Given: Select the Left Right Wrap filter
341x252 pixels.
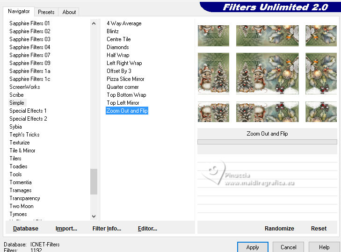Looking at the screenshot, I should [124, 63].
